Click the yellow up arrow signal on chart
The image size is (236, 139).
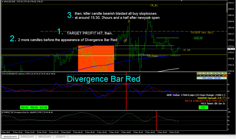click(x=125, y=40)
